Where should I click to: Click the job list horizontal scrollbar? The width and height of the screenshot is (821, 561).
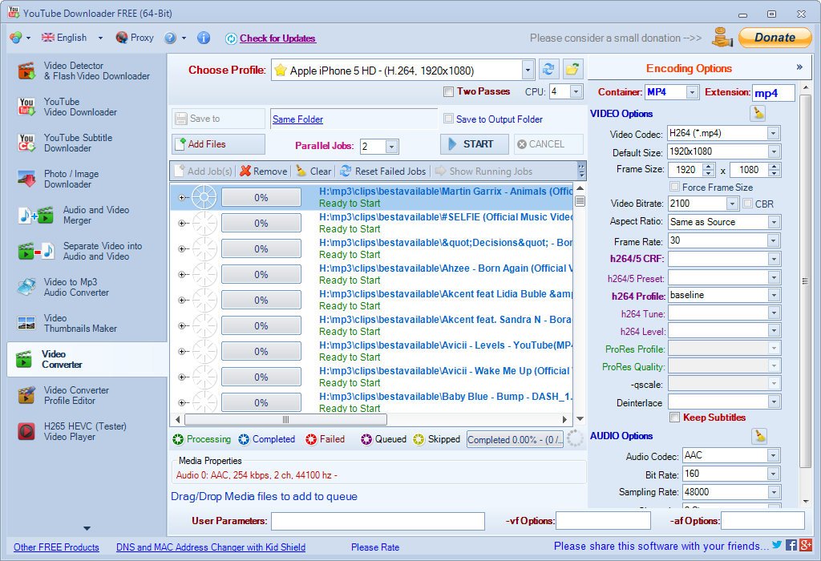point(286,419)
